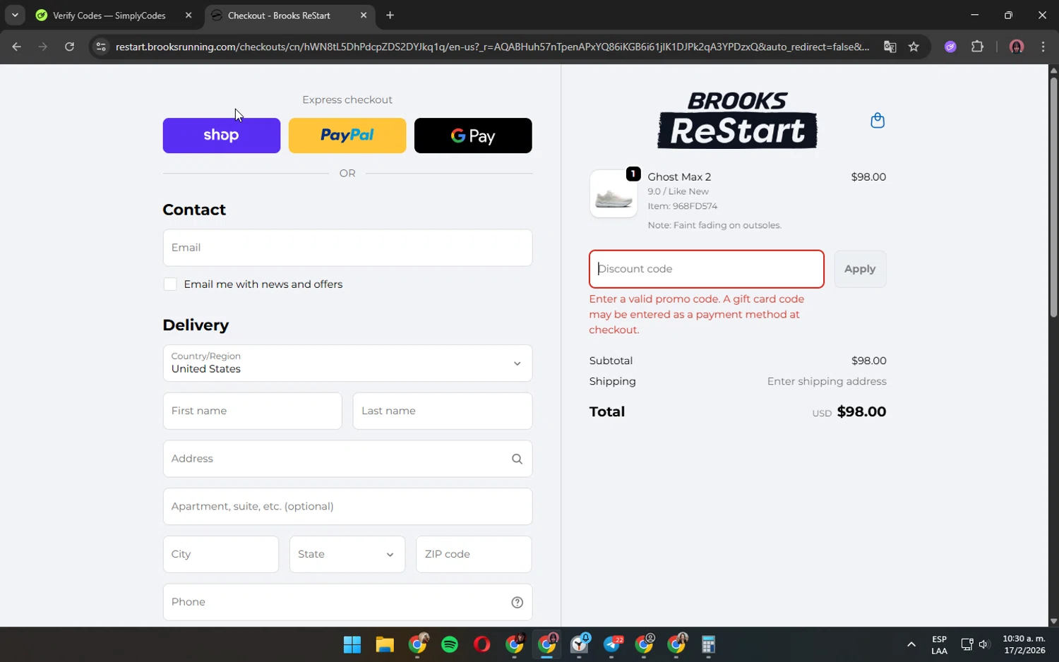Close the Verify Codes SimplyCodes tab
The height and width of the screenshot is (662, 1059).
click(x=189, y=15)
